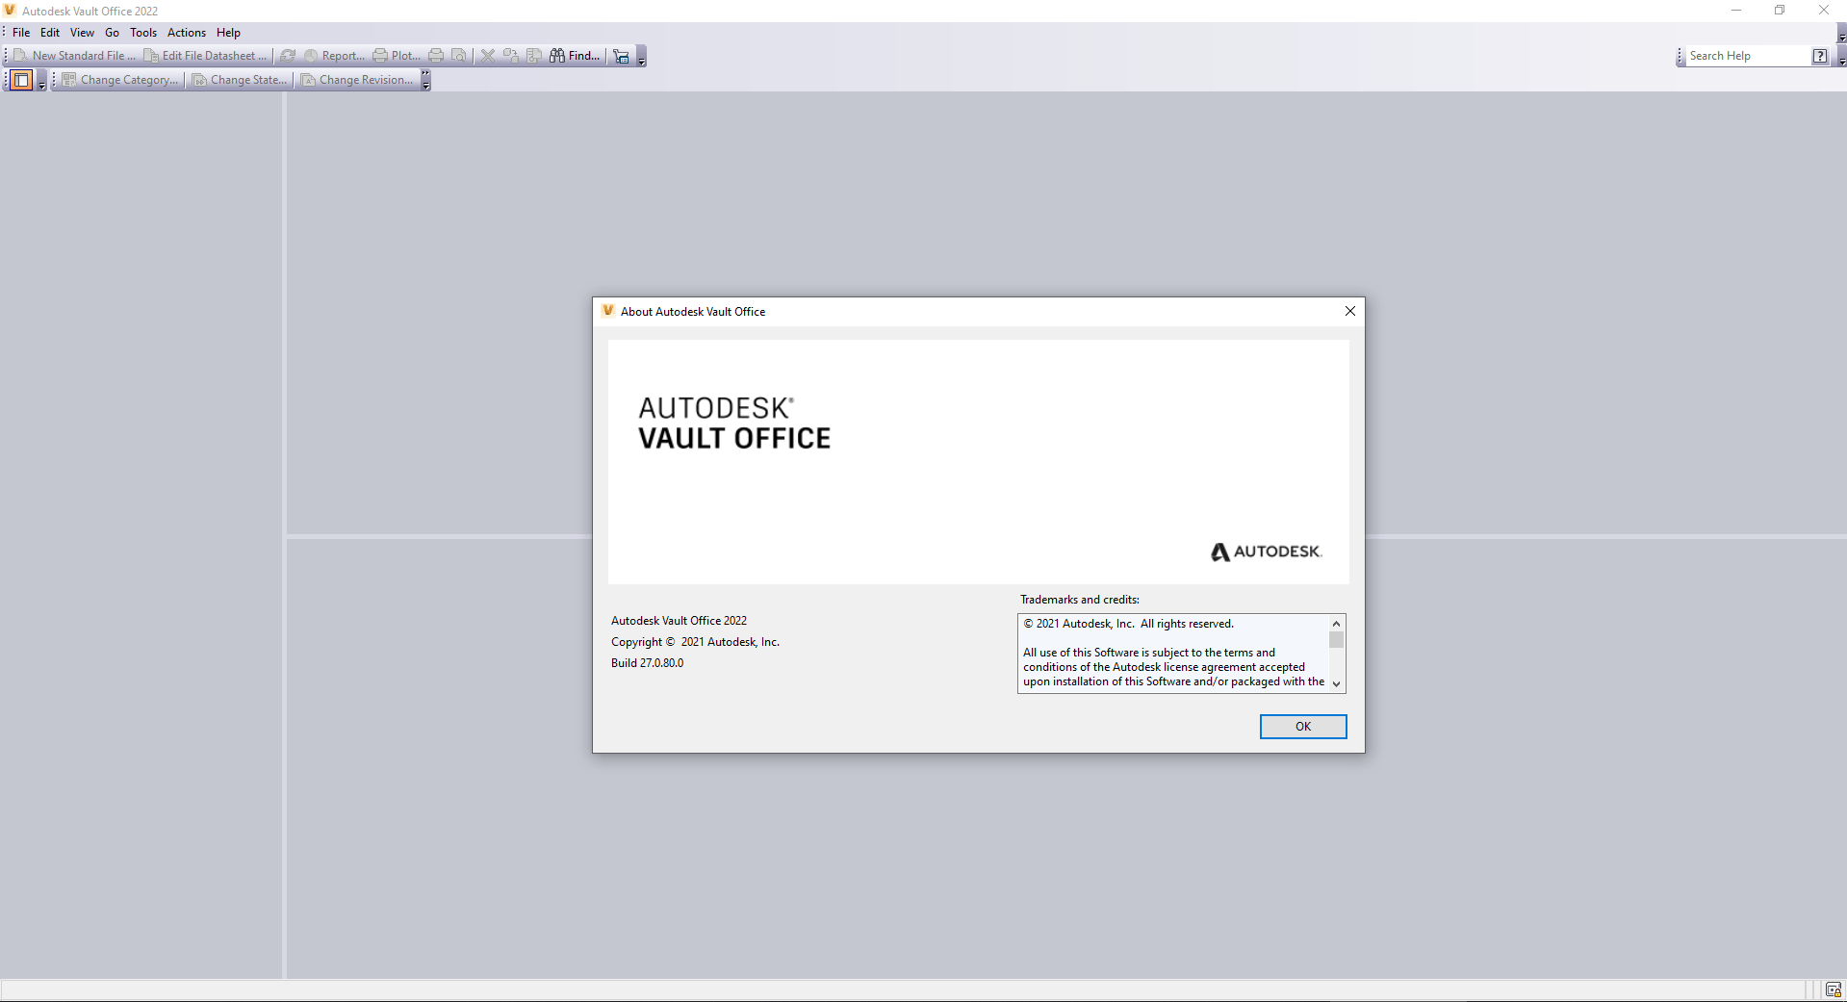The width and height of the screenshot is (1847, 1002).
Task: Open the Actions menu
Action: 187,33
